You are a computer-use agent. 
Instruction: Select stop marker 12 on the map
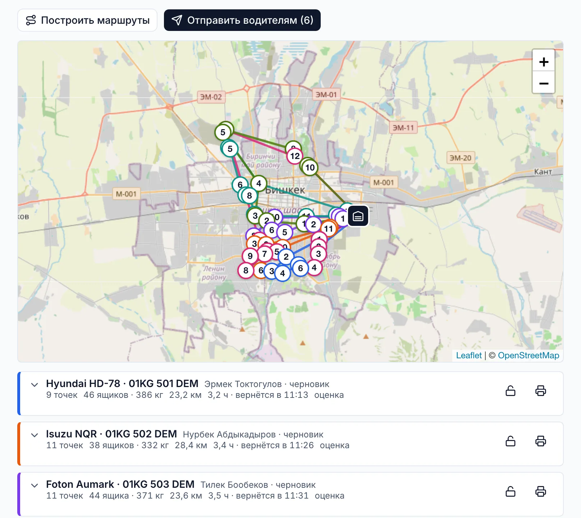[295, 156]
